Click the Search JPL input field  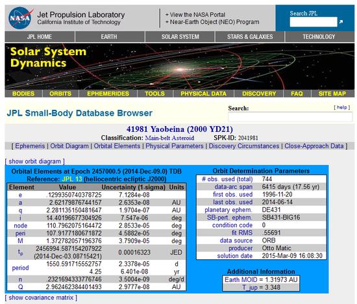314,22
